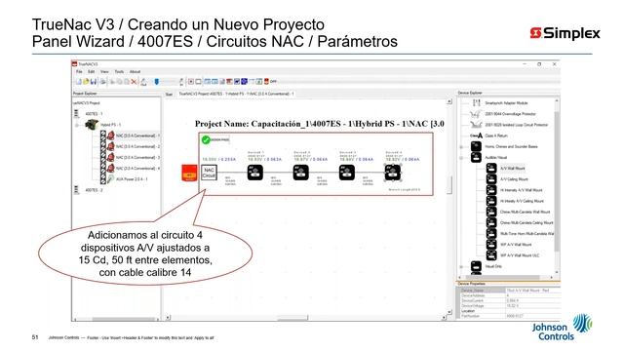The image size is (624, 351).
Task: Select the 4007ES - 2 panel node
Action: (x=94, y=190)
